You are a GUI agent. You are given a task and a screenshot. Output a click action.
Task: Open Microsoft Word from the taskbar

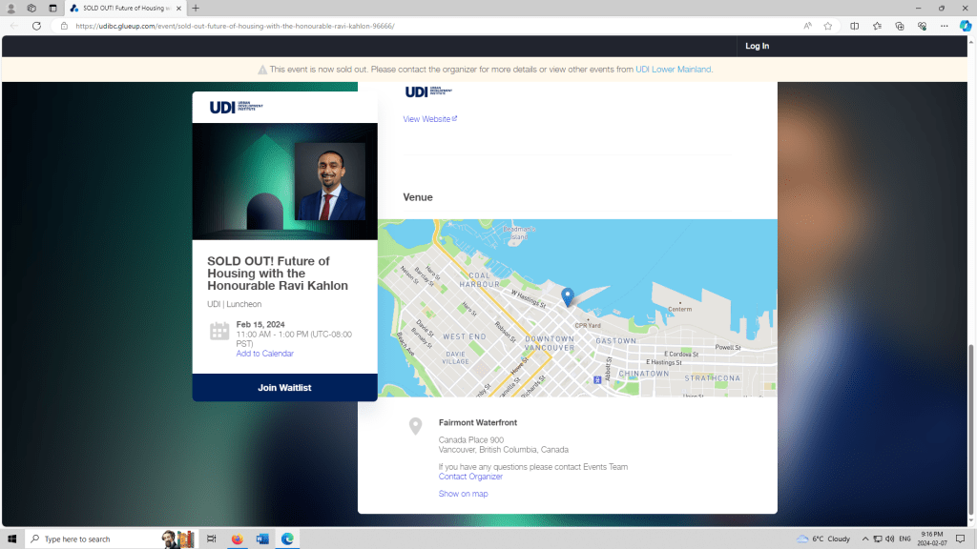click(262, 539)
